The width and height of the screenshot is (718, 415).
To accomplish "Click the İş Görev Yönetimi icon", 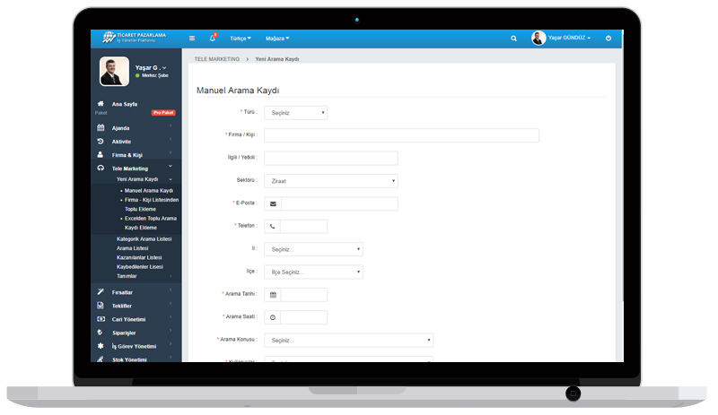I will [101, 346].
